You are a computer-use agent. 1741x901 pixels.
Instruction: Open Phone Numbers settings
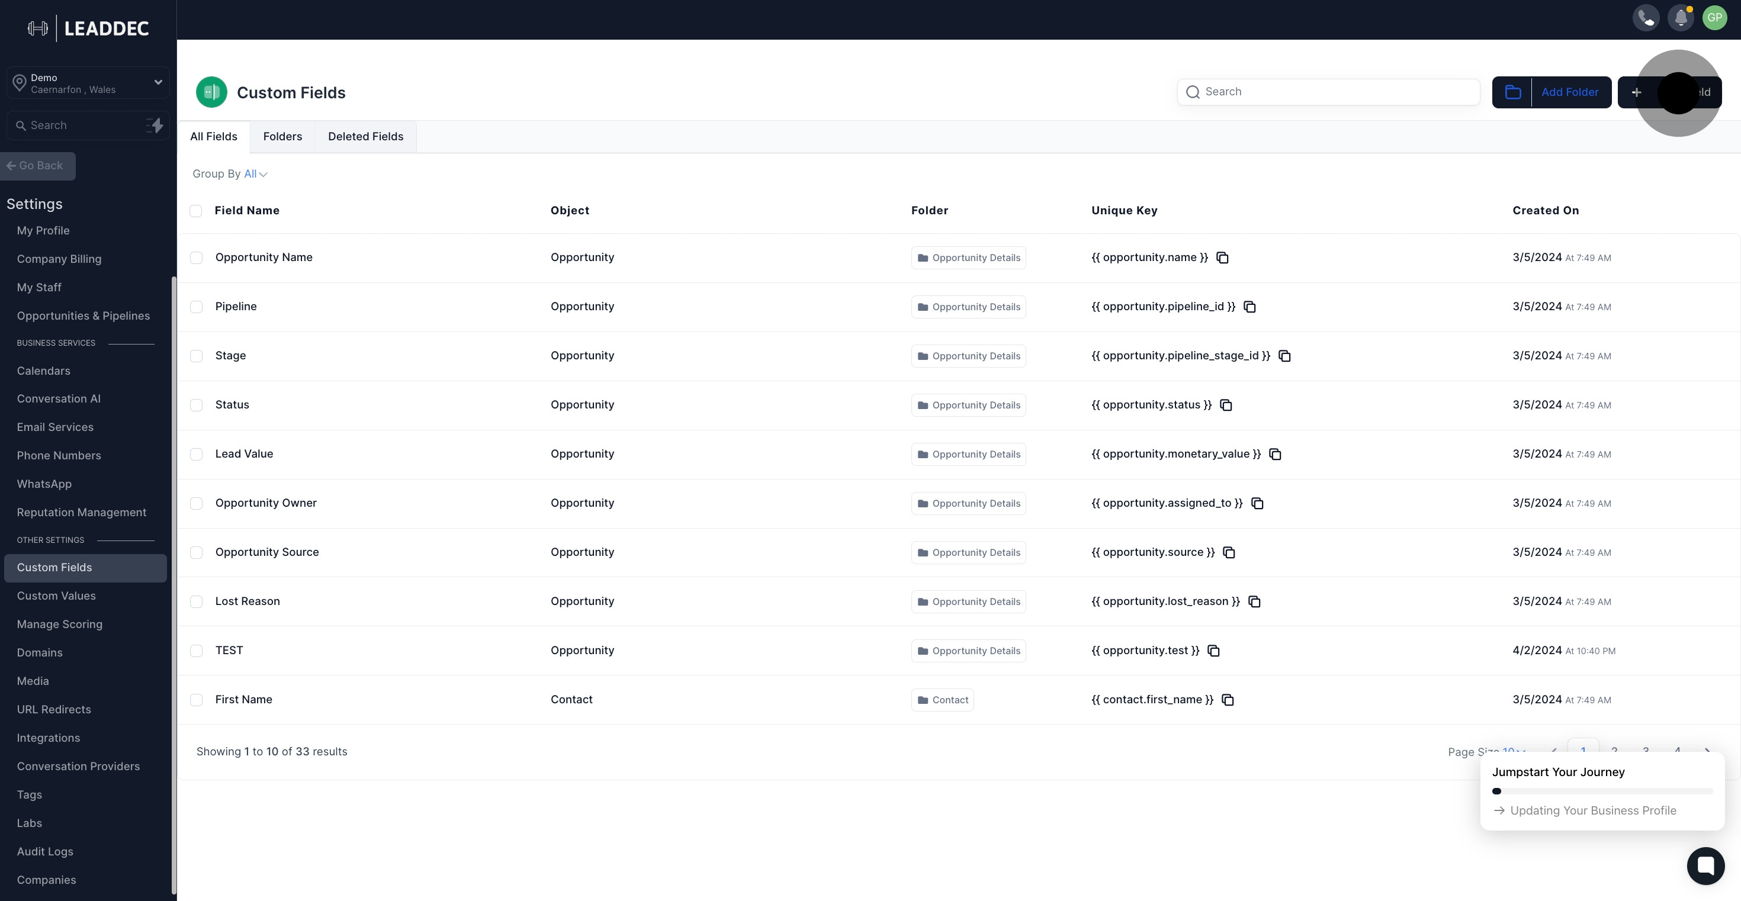click(59, 455)
